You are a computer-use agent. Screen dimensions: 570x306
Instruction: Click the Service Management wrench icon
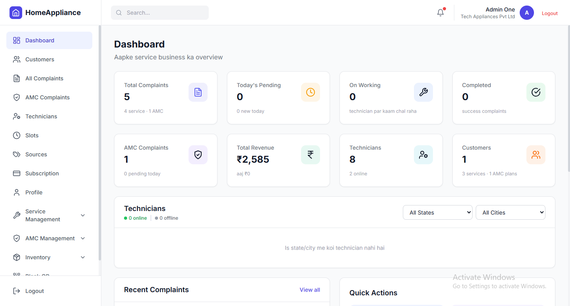(17, 215)
